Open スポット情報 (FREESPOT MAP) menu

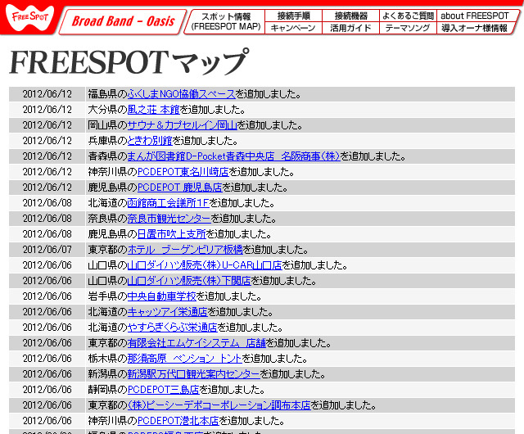(226, 21)
